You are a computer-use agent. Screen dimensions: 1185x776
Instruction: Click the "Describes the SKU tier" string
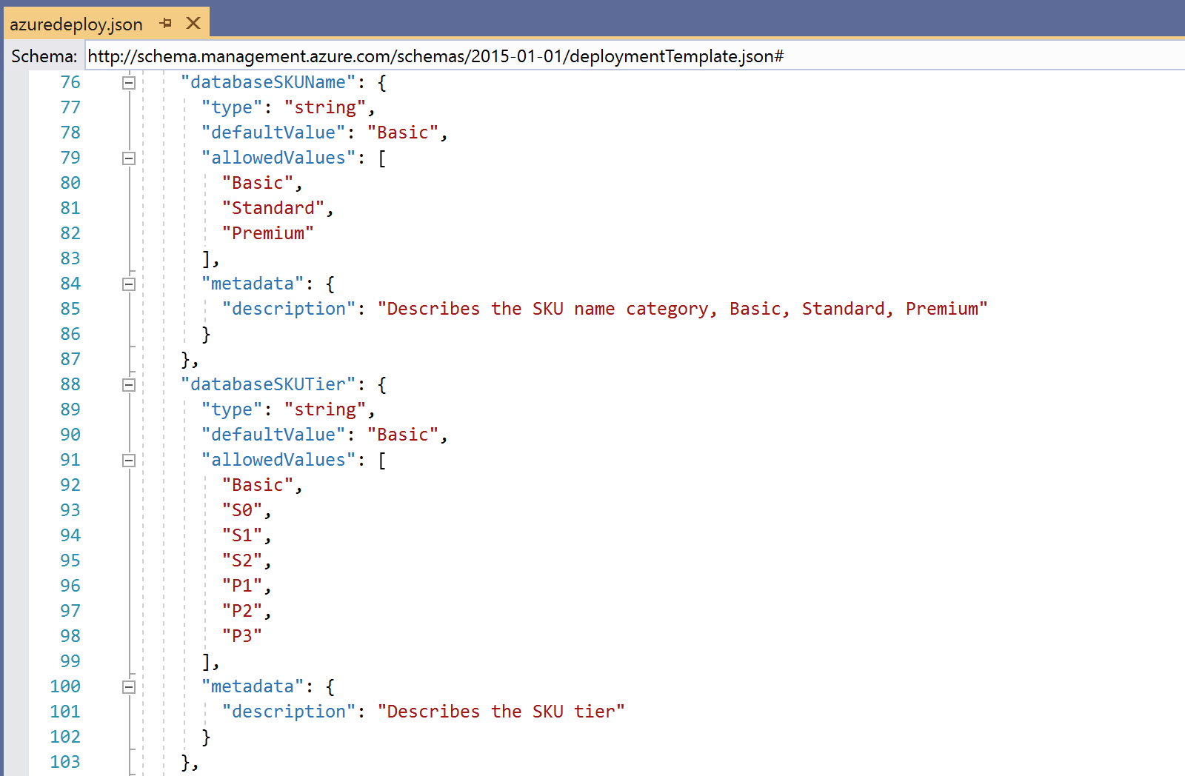pos(501,712)
